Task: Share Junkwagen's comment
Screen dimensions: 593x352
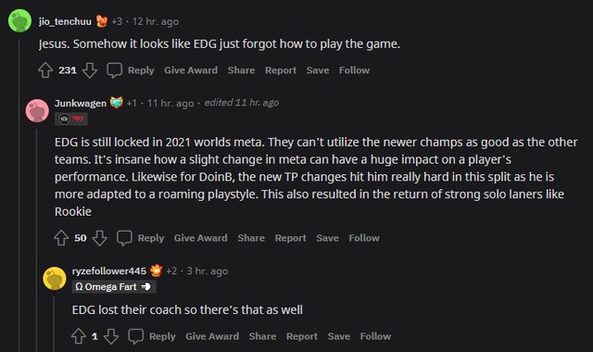Action: click(251, 238)
